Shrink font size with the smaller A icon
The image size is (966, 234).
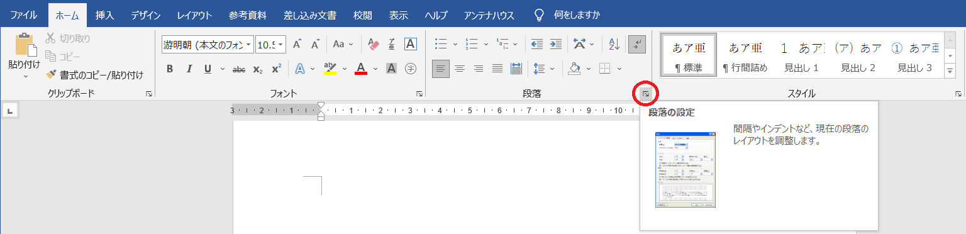[x=315, y=45]
